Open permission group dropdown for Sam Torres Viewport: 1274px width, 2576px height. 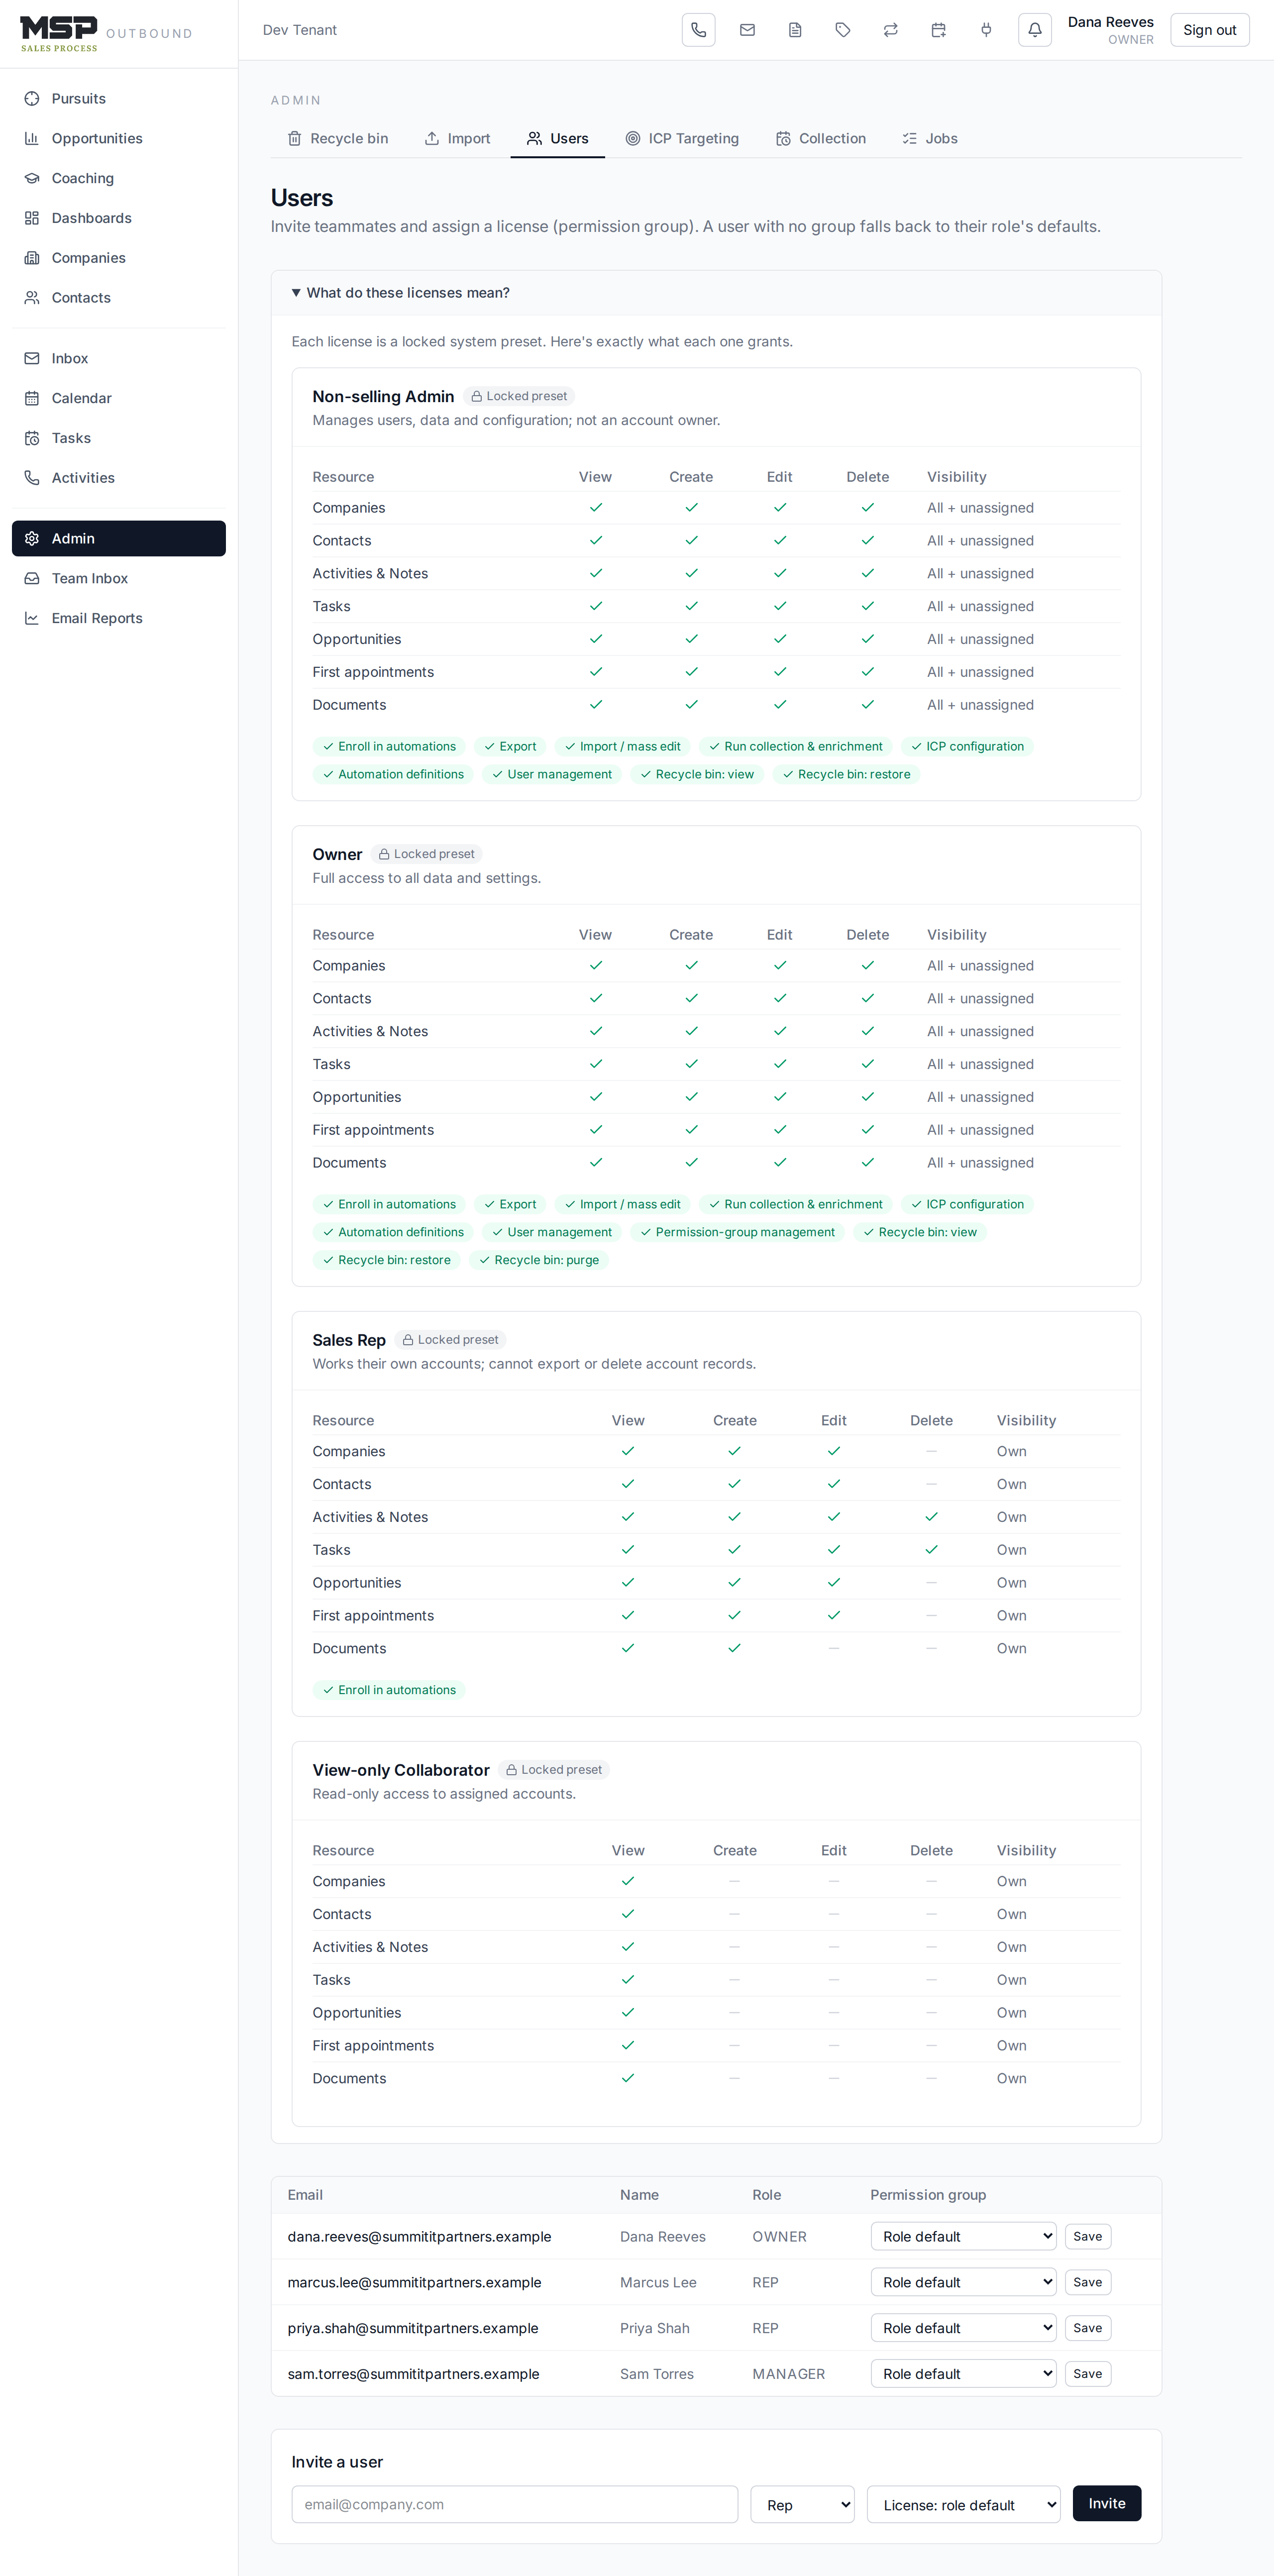pos(963,2373)
